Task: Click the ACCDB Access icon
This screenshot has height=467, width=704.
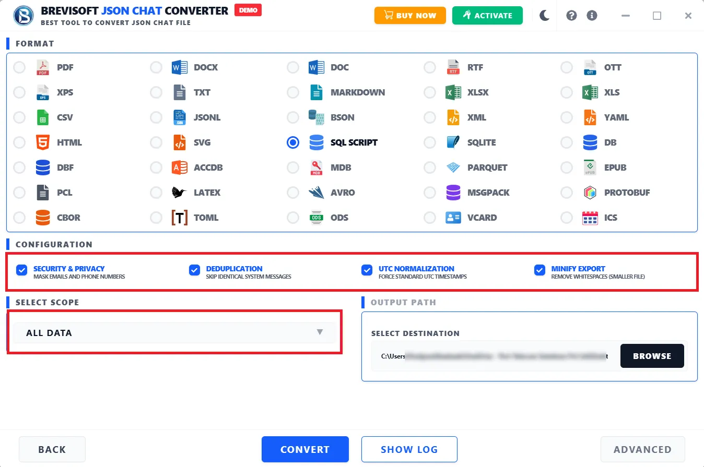Action: [x=180, y=167]
